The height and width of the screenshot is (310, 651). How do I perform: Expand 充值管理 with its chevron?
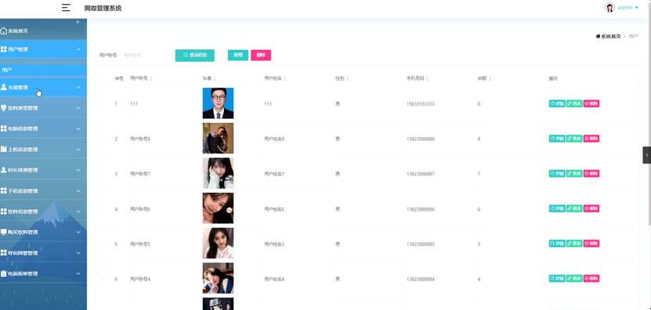78,88
